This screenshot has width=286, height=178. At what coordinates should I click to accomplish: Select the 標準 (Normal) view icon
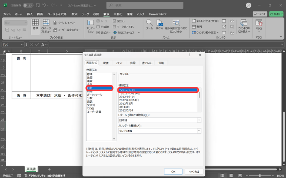coord(35,25)
